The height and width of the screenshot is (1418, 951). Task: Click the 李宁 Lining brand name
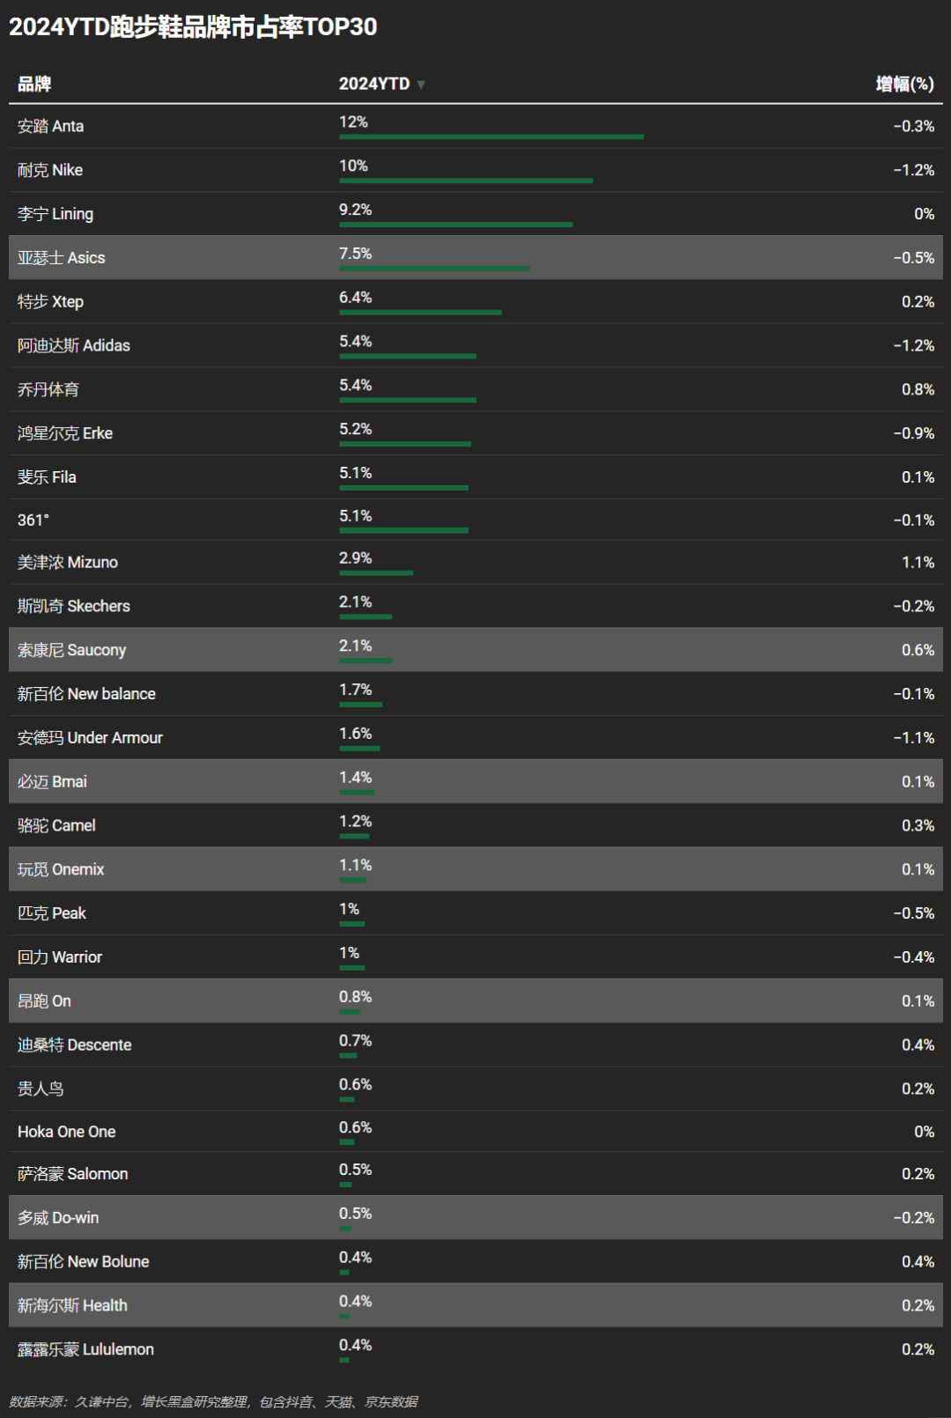coord(55,214)
